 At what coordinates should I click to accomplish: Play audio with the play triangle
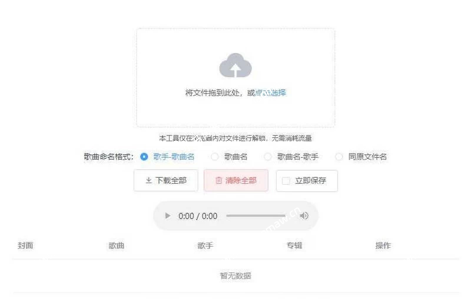tap(168, 216)
